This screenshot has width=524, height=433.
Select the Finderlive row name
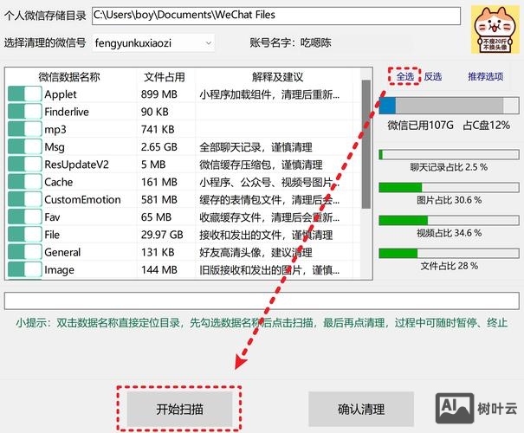(x=67, y=112)
